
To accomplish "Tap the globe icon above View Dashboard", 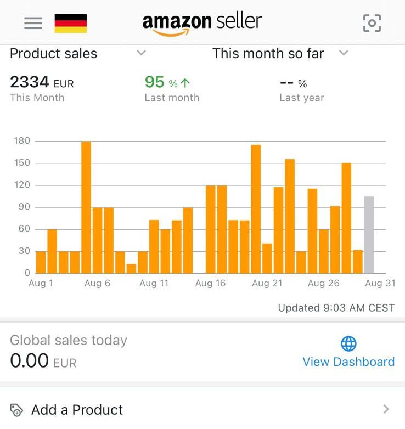I will coord(348,344).
